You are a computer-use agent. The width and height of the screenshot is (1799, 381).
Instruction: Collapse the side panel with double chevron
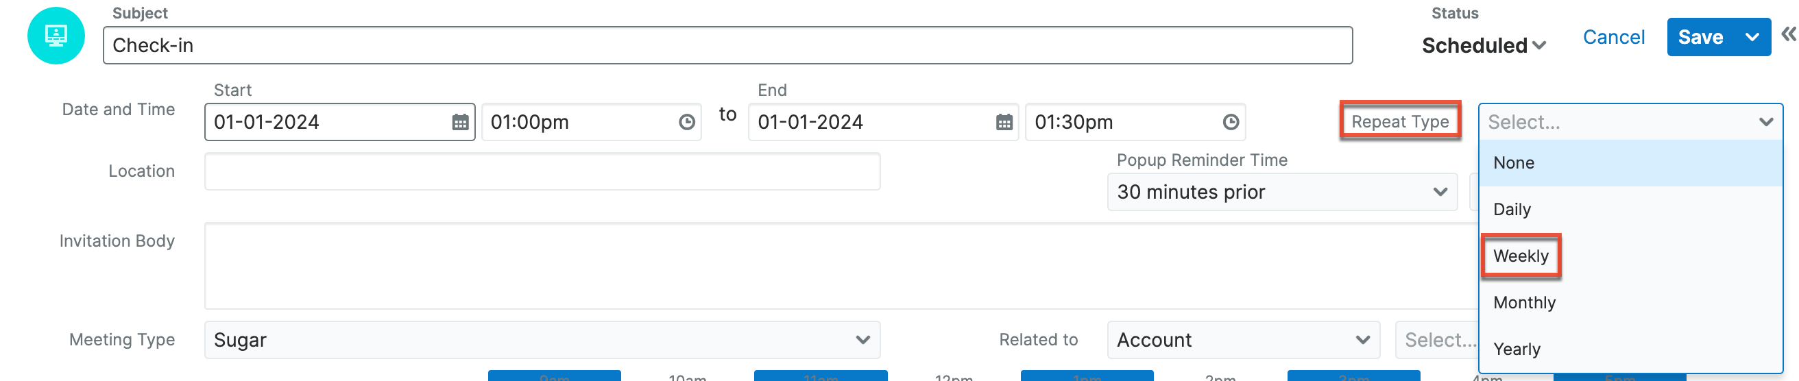point(1788,34)
